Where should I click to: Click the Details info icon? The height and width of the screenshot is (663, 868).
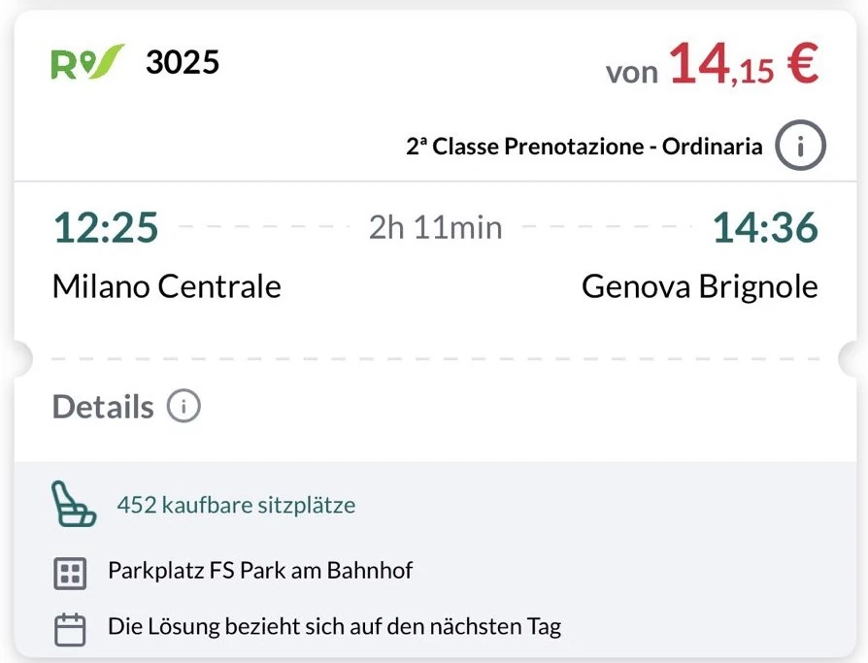(x=185, y=407)
